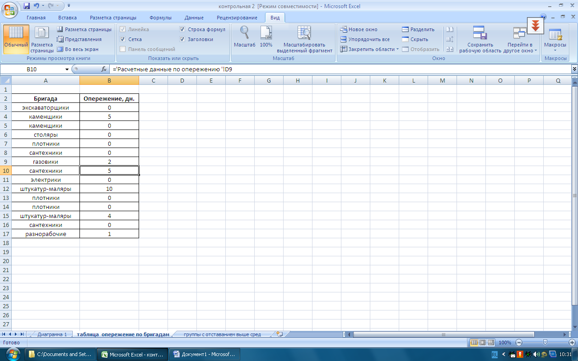Select the разнорабочие cell
Viewport: 578px width, 361px height.
pos(46,234)
